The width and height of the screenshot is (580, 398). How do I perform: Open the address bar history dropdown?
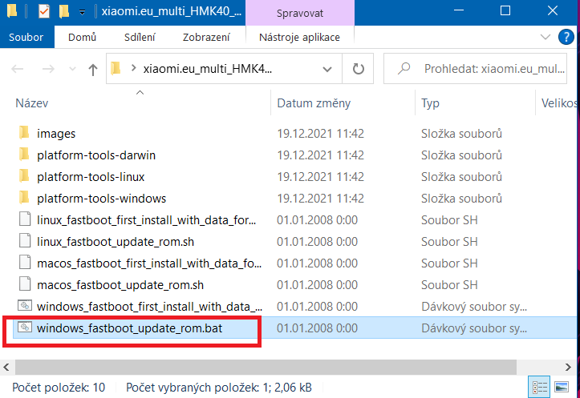tap(327, 69)
